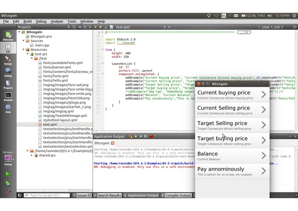This screenshot has height=211, width=298.
Task: Go to previous item in Application Output
Action: click(135, 136)
